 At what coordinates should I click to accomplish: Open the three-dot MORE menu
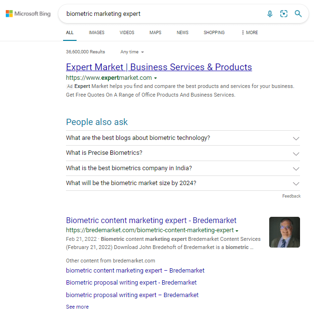click(249, 33)
